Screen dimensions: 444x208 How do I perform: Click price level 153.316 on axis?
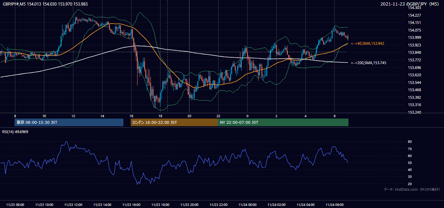point(414,105)
